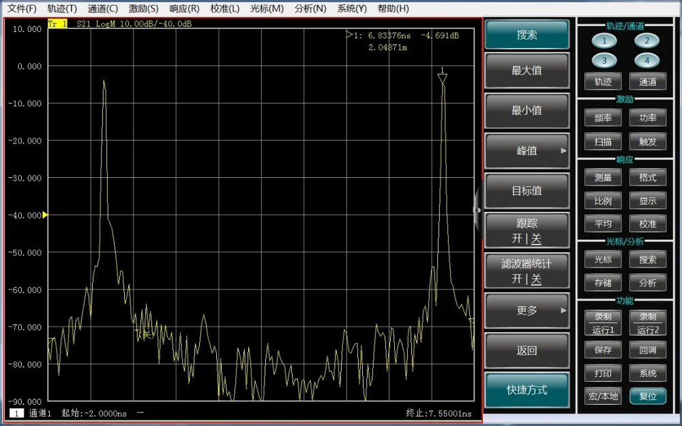This screenshot has width=682, height=426.
Task: Select trace channel button 4
Action: [647, 61]
